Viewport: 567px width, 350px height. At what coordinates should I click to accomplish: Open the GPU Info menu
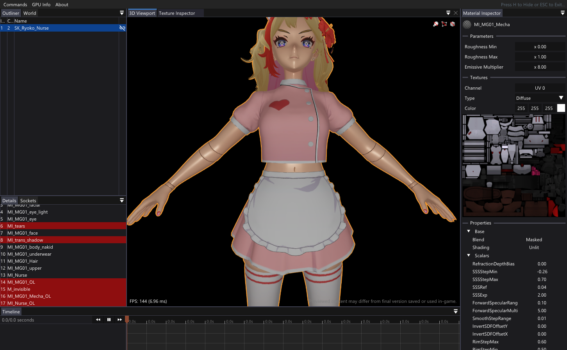point(41,5)
